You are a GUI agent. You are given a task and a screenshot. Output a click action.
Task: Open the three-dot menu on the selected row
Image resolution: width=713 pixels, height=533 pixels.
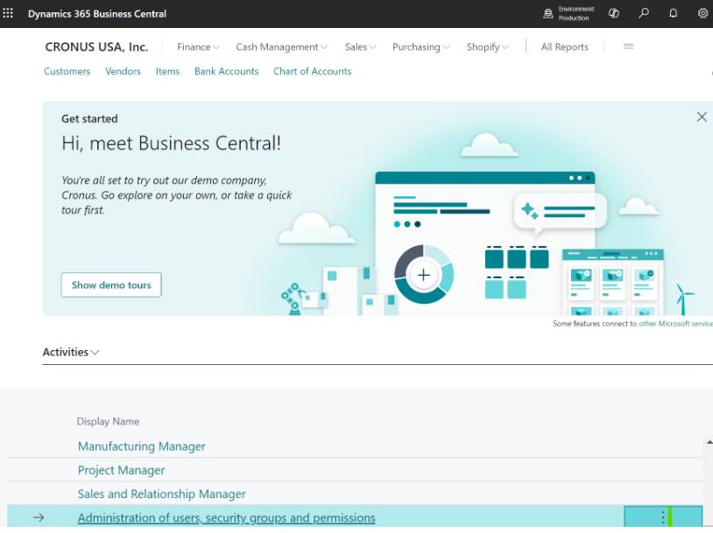click(663, 517)
